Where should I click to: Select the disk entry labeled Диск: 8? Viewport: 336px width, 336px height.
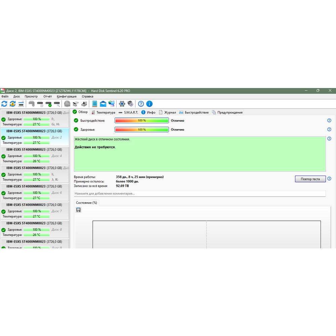click(x=35, y=229)
